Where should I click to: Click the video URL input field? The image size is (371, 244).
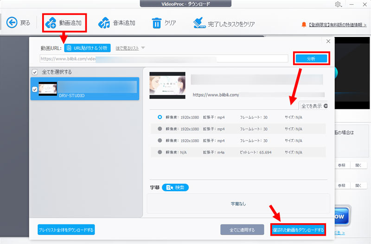162,59
